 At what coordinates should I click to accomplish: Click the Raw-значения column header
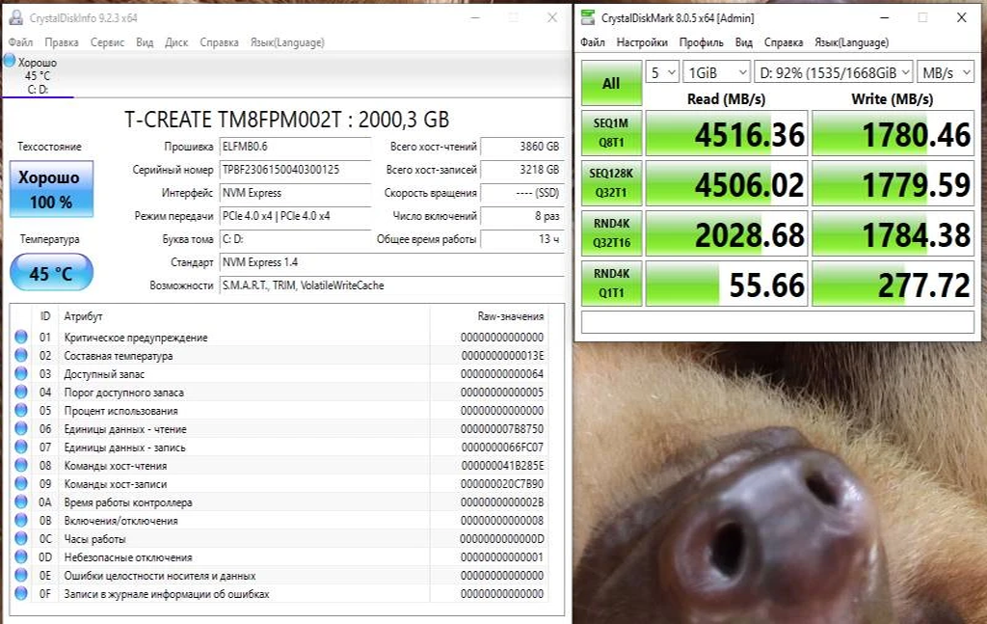[511, 316]
